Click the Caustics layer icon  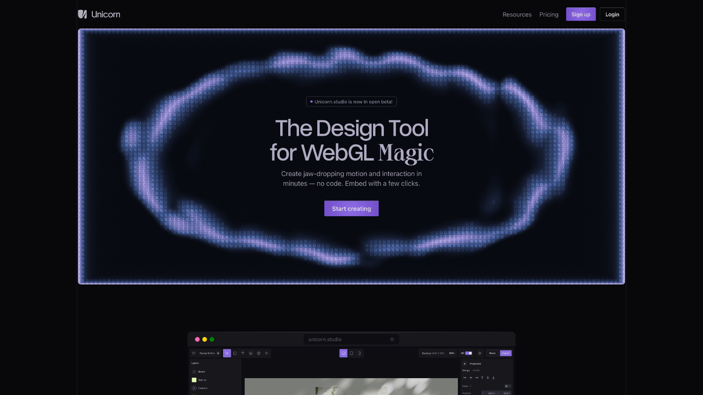[194, 388]
